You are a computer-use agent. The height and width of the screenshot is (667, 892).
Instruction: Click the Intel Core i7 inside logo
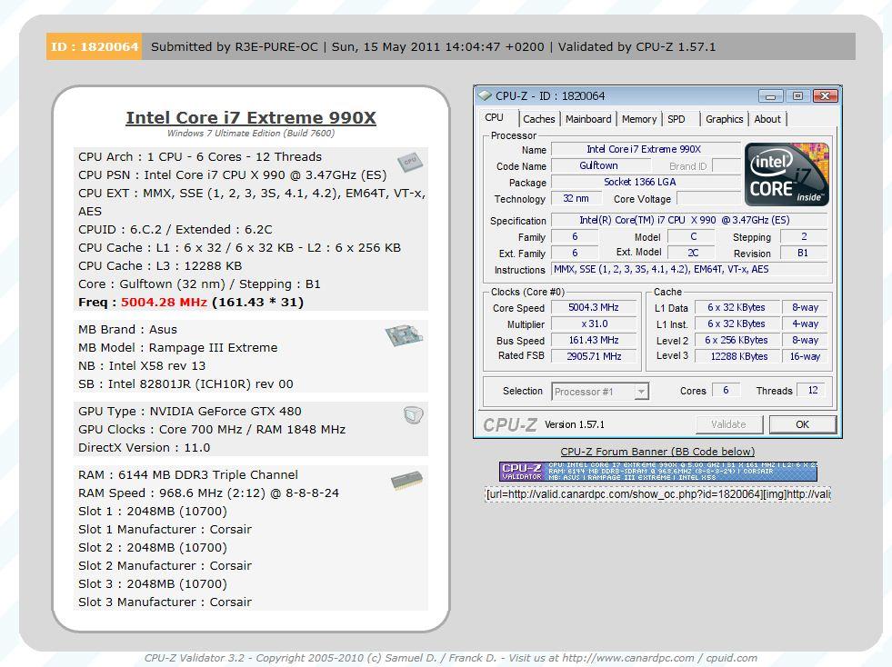(787, 174)
